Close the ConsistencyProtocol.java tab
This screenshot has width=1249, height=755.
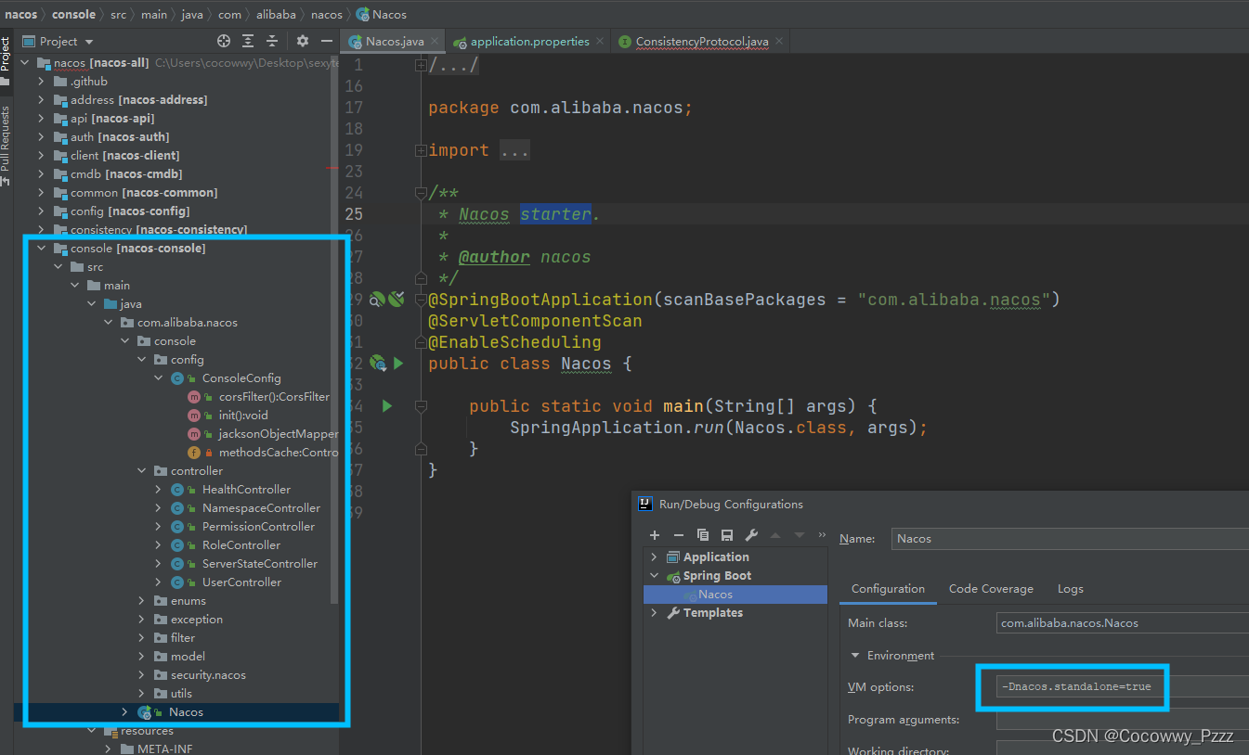click(x=779, y=42)
